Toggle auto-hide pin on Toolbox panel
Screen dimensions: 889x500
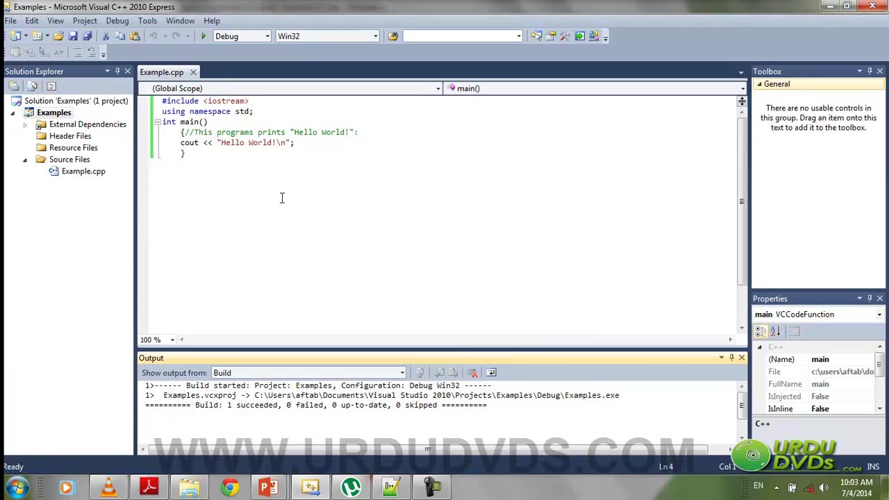(870, 72)
